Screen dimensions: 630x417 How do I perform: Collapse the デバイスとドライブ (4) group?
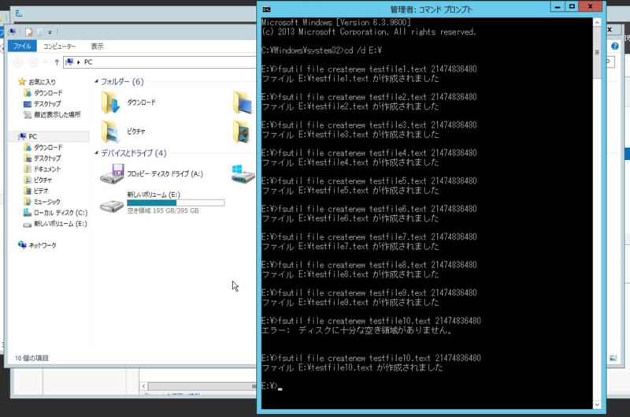96,153
